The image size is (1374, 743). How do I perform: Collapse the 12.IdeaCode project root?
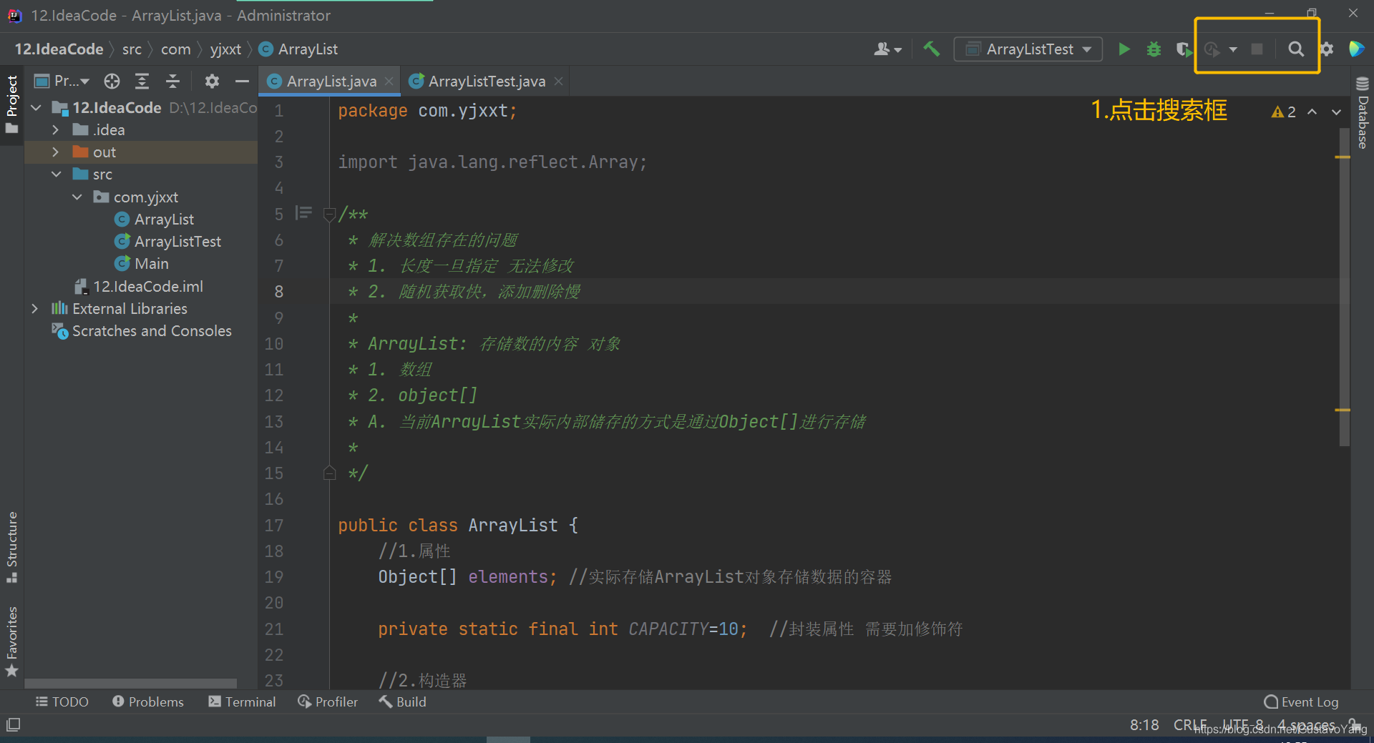click(36, 108)
